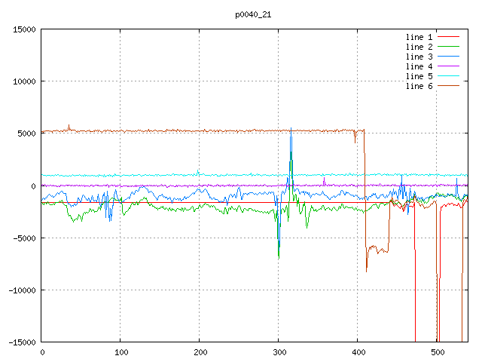Click the cyan line 5 legend sample

click(x=447, y=76)
